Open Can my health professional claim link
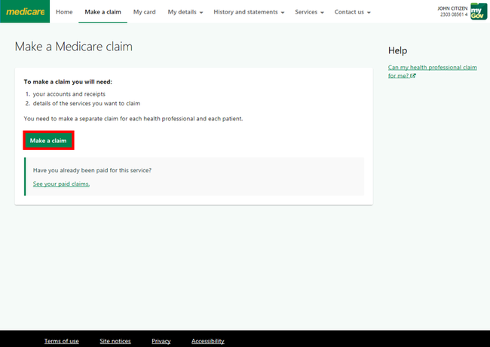Viewport: 490px width, 347px height. [432, 72]
